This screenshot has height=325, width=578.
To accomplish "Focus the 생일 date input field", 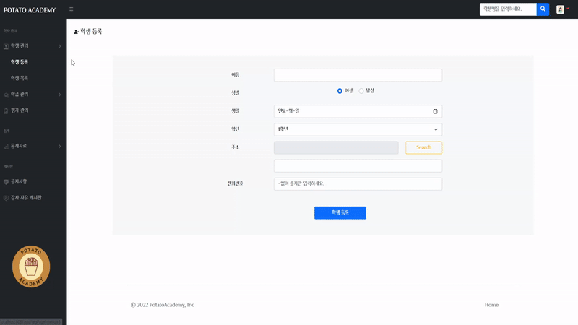I will pyautogui.click(x=358, y=111).
